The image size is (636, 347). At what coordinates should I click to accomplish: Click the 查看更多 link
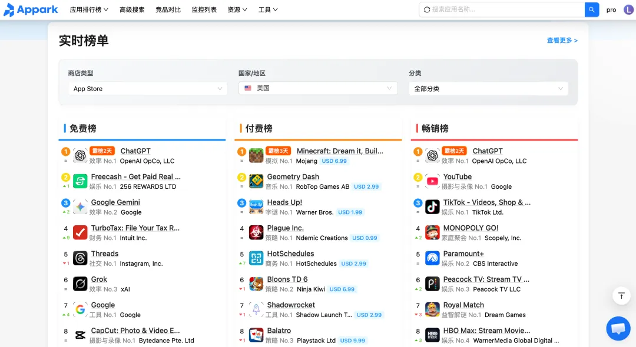(562, 40)
